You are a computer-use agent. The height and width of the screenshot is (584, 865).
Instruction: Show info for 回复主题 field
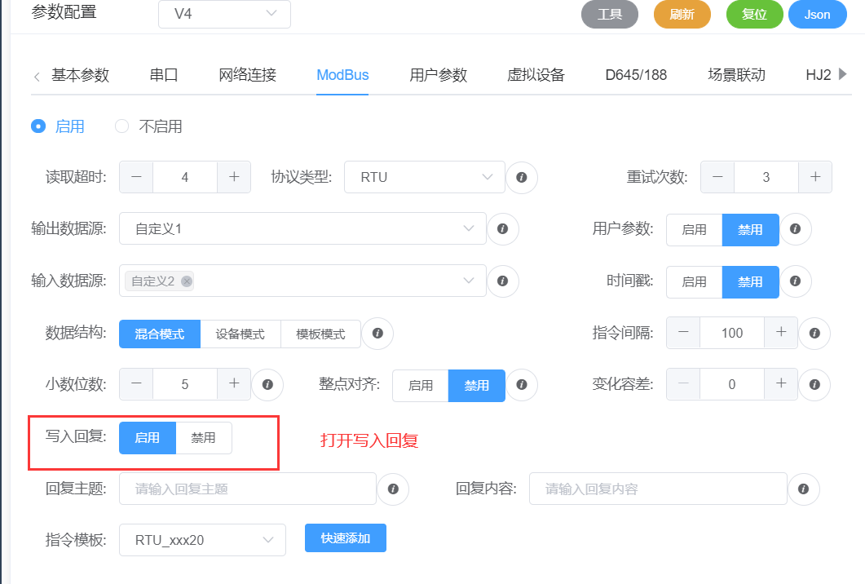pos(393,489)
